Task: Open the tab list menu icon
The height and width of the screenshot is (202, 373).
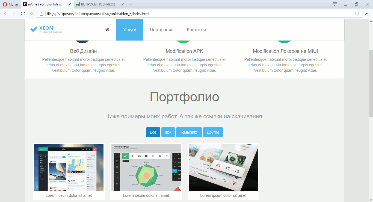Action: point(335,4)
